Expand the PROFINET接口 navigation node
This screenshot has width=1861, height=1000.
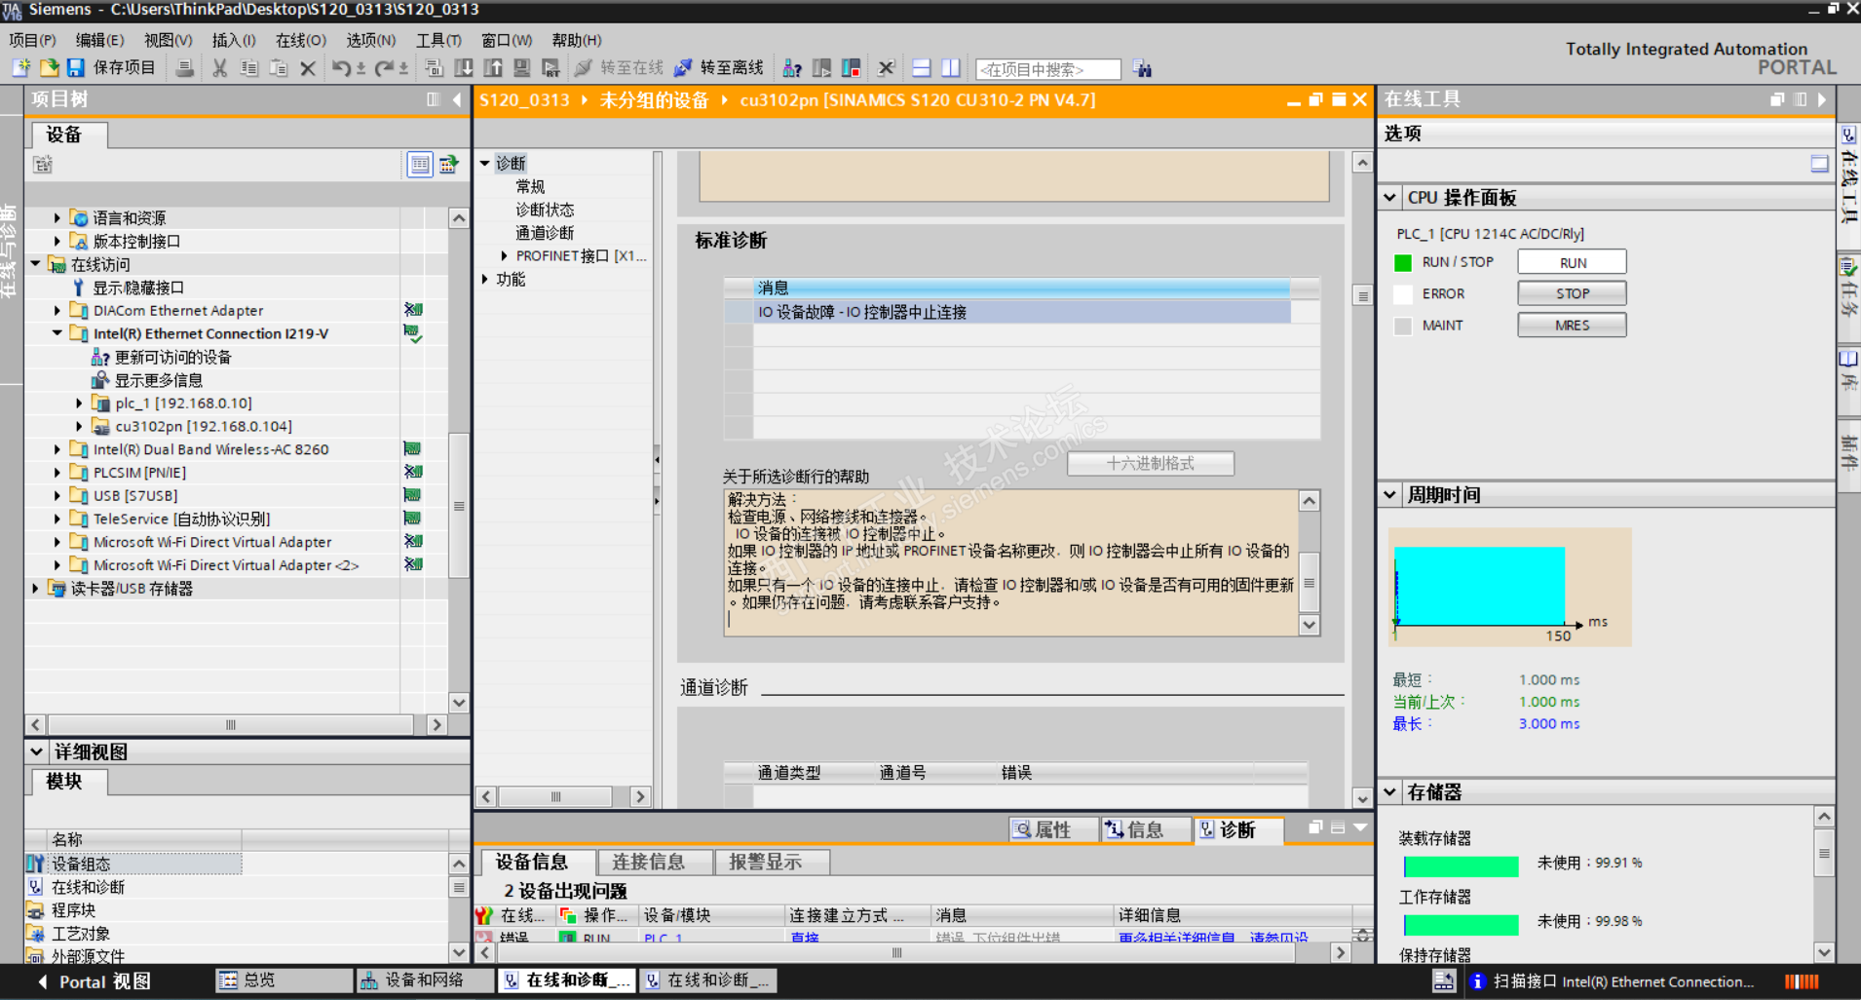pos(504,255)
